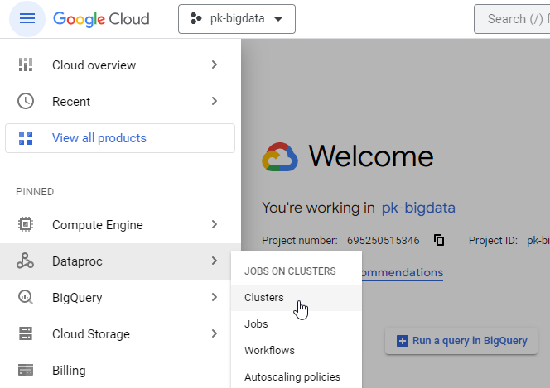Click the Google Cloud logo

pos(101,19)
